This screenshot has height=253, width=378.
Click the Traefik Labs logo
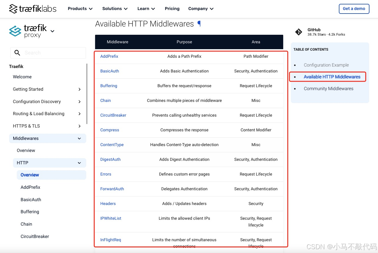(x=33, y=9)
